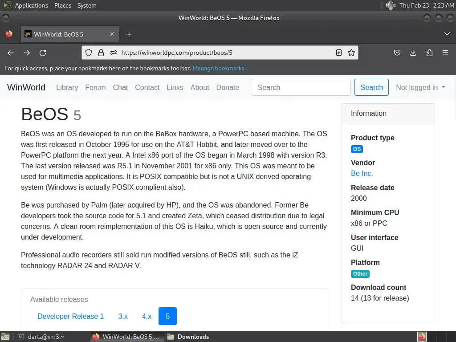
Task: Expand the Not logged in dropdown
Action: [x=420, y=87]
